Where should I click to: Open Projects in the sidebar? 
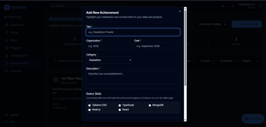[22, 48]
